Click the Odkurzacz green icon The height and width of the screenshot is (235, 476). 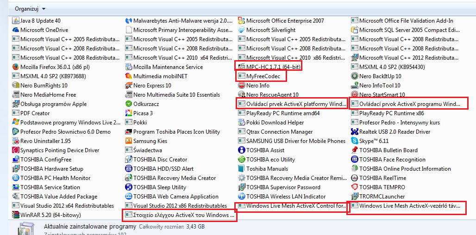click(x=129, y=104)
